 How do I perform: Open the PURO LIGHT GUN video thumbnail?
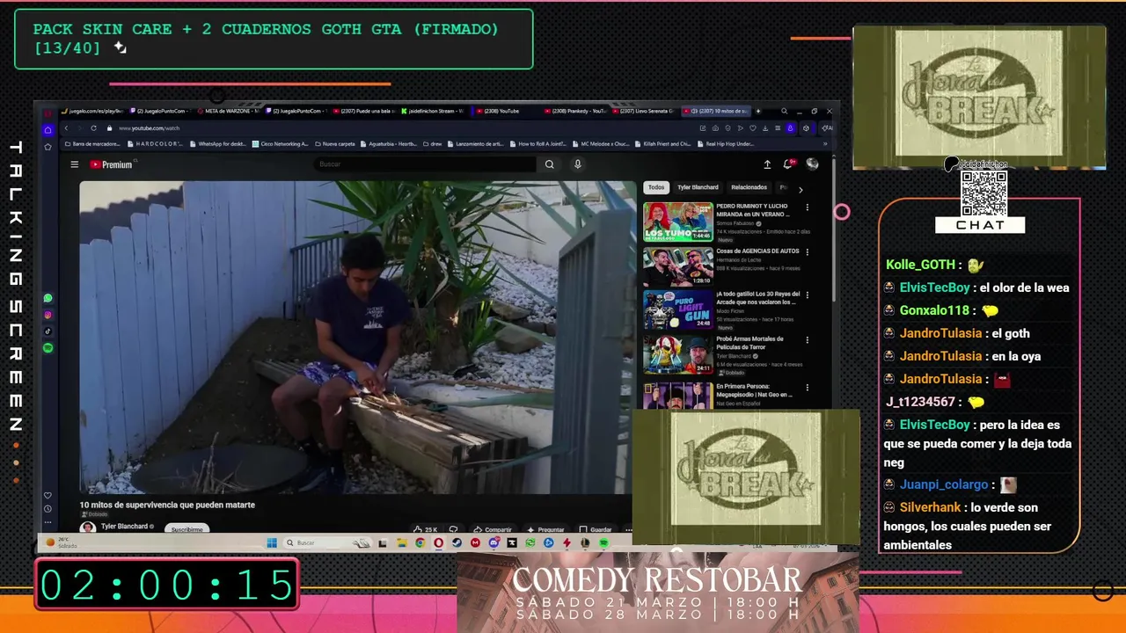tap(678, 310)
